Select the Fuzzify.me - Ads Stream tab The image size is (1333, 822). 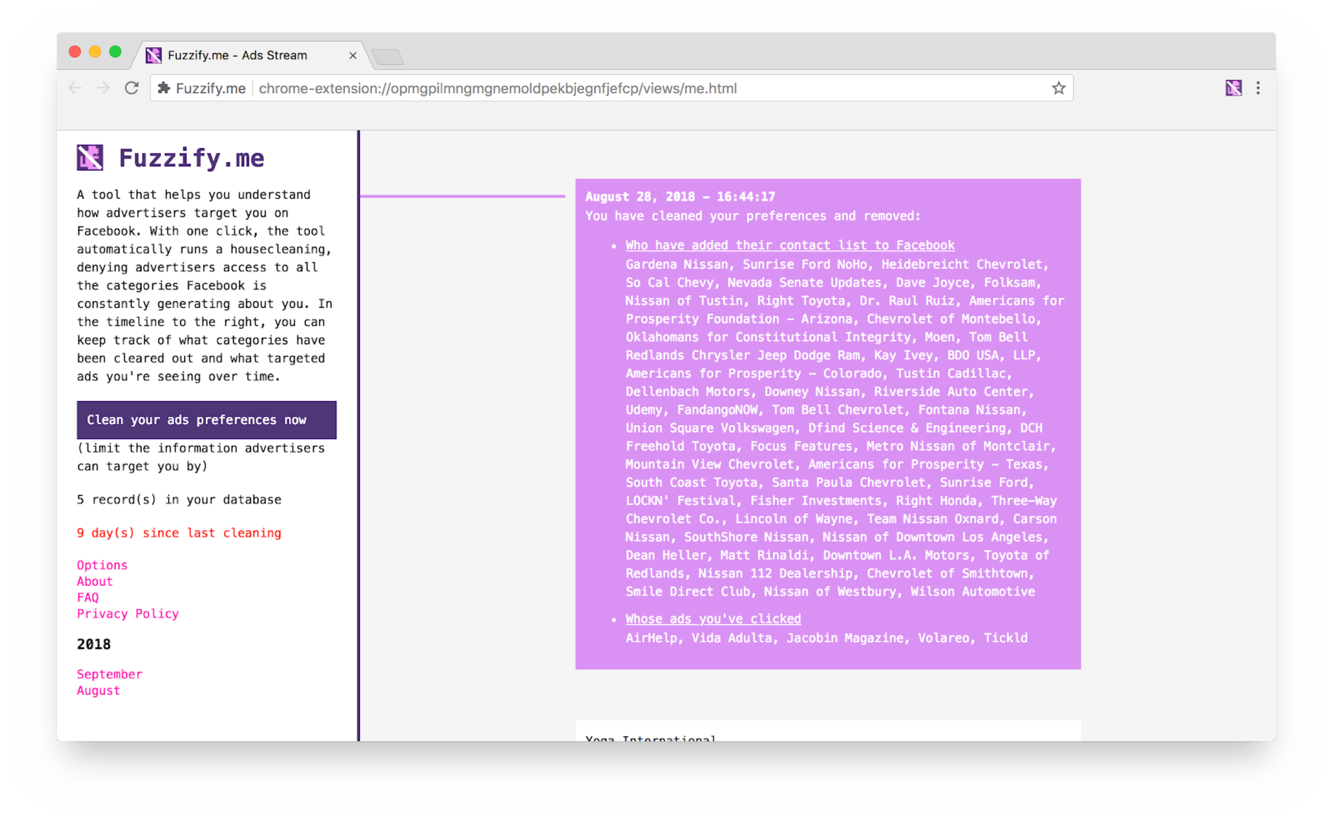pos(237,55)
